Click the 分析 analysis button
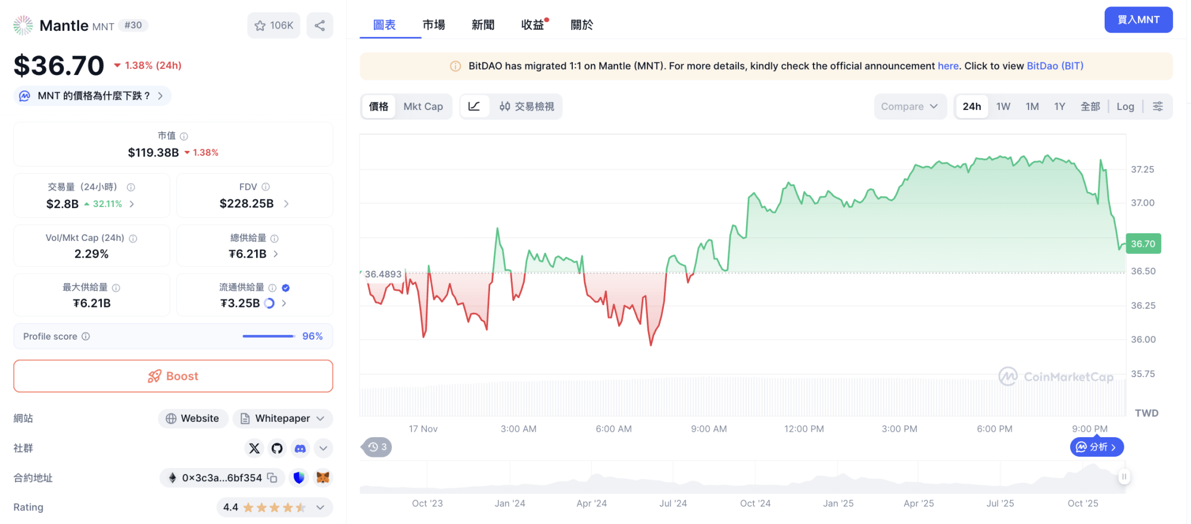Image resolution: width=1191 pixels, height=524 pixels. tap(1097, 447)
